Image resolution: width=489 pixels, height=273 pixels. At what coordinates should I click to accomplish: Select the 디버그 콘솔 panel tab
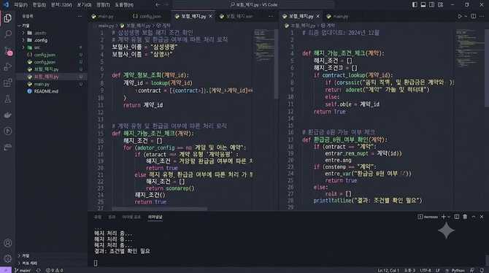131,217
